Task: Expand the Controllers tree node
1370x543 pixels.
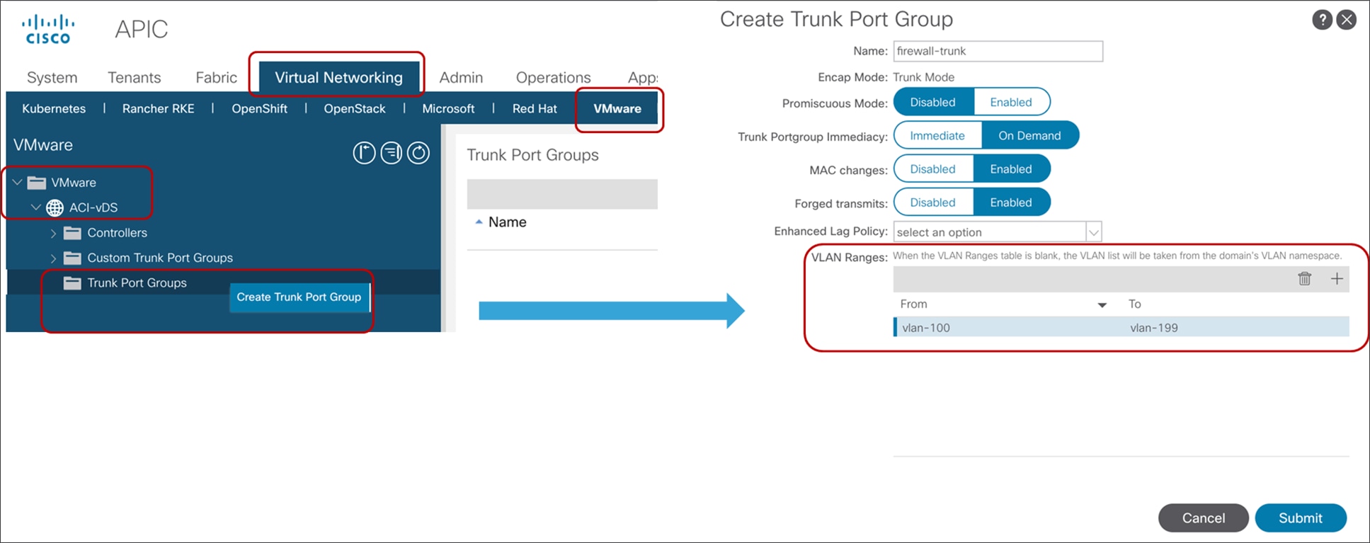Action: pyautogui.click(x=53, y=233)
